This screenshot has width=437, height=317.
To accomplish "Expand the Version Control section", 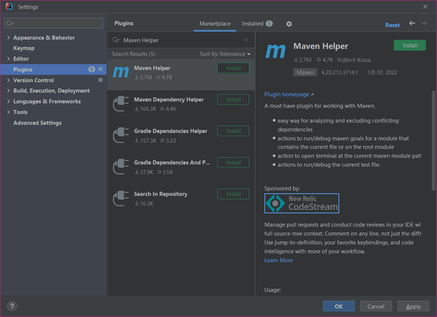I will click(9, 80).
